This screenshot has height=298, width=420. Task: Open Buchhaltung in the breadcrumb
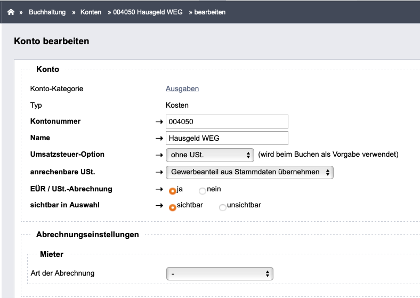click(47, 12)
